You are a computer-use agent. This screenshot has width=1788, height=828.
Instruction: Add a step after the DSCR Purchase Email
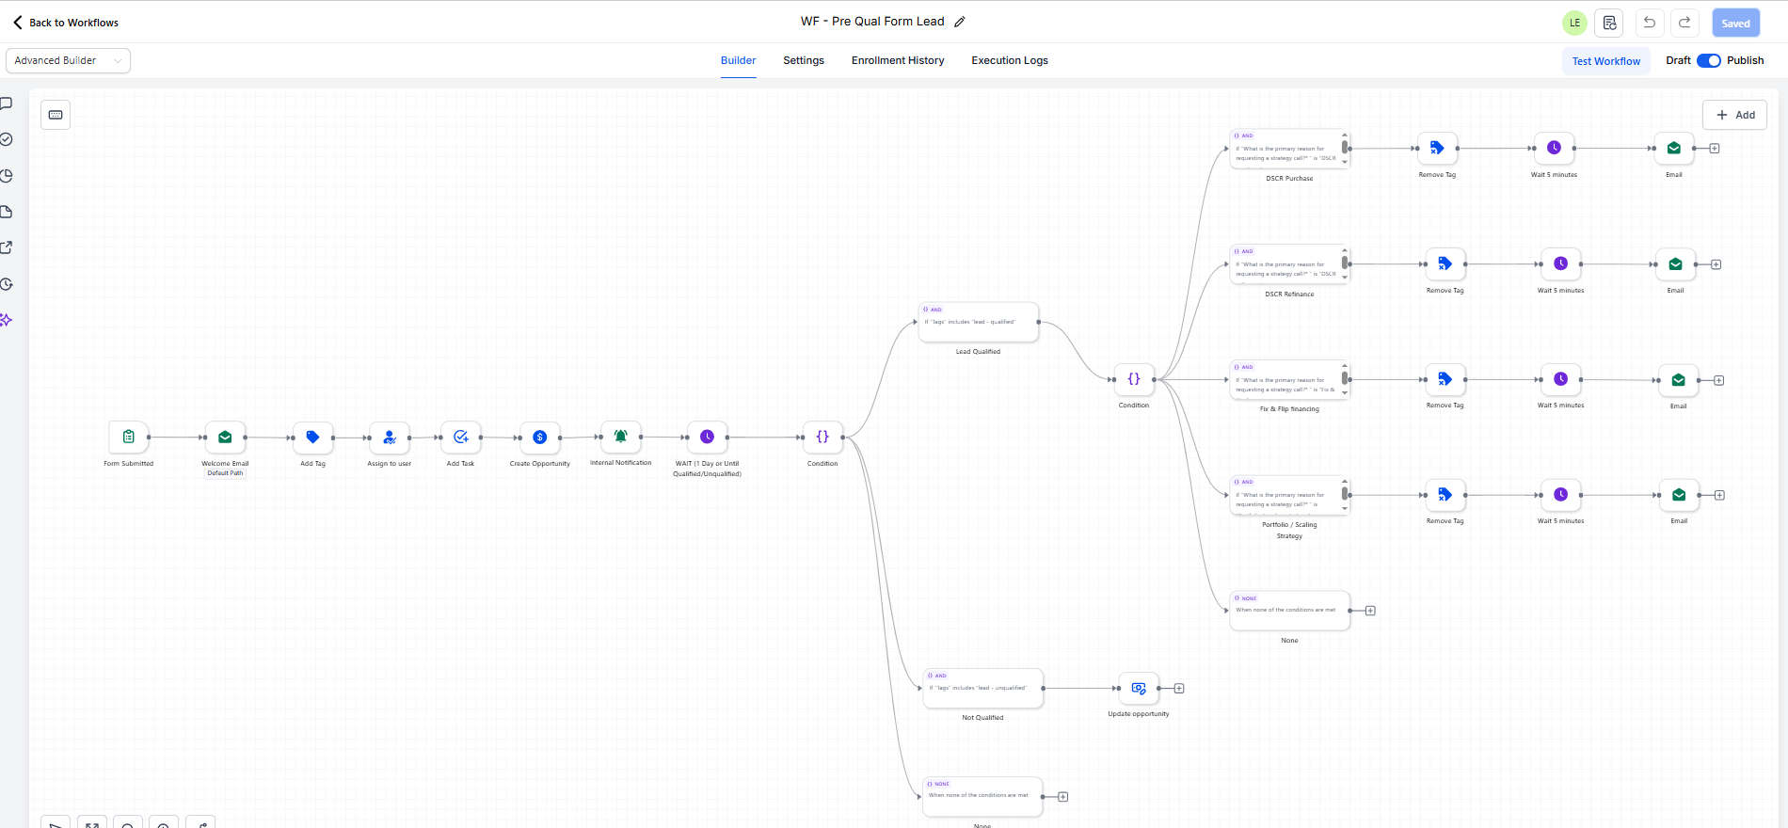click(x=1715, y=149)
